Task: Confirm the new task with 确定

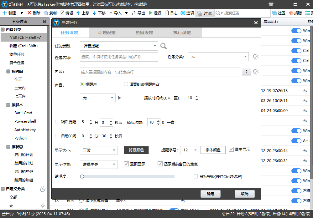Action: (x=210, y=194)
